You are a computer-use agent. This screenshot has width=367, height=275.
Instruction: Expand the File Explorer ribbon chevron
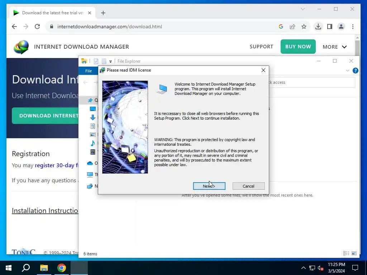coord(348,71)
